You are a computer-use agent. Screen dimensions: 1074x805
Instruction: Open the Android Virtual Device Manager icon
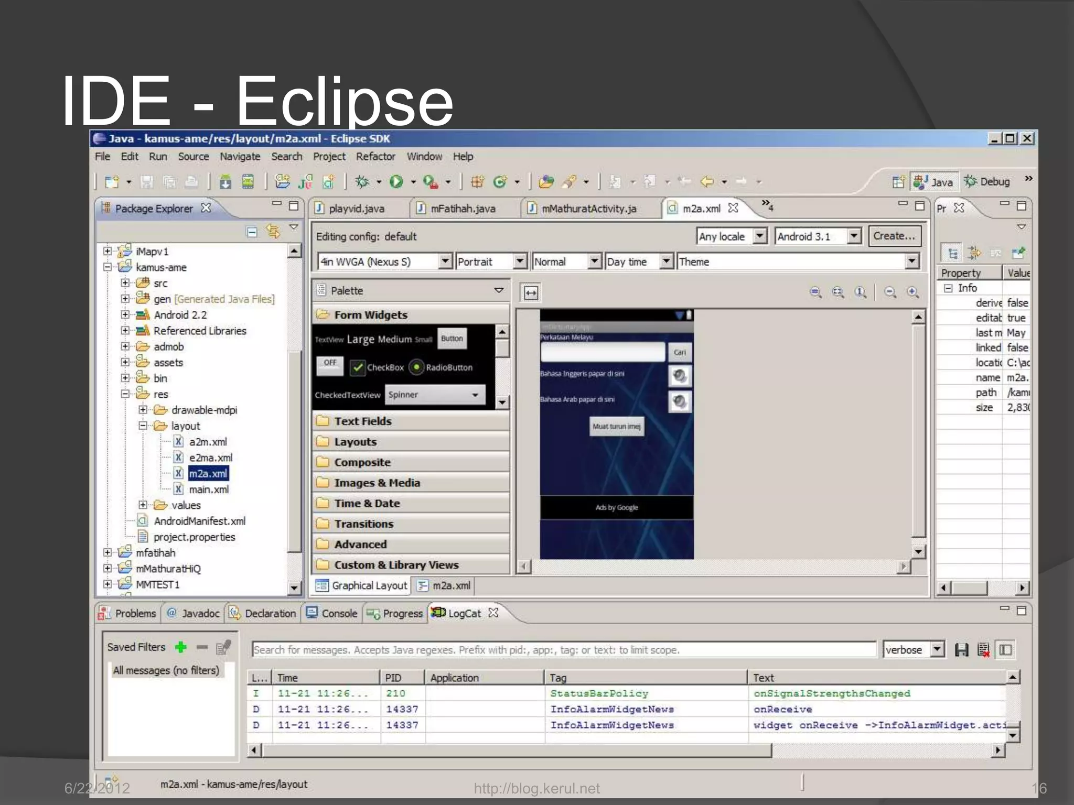[x=248, y=181]
